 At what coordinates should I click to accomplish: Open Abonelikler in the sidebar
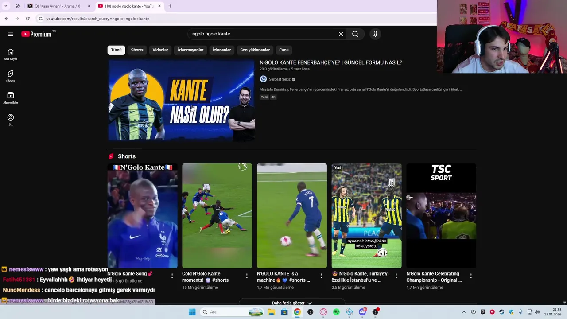[x=11, y=97]
